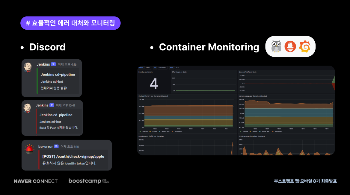Click 'Jenkins cd-bot' in the success embed
This screenshot has height=195, width=350.
click(x=52, y=82)
